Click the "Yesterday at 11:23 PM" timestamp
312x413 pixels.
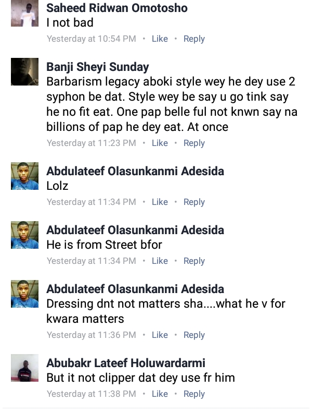[x=91, y=143]
